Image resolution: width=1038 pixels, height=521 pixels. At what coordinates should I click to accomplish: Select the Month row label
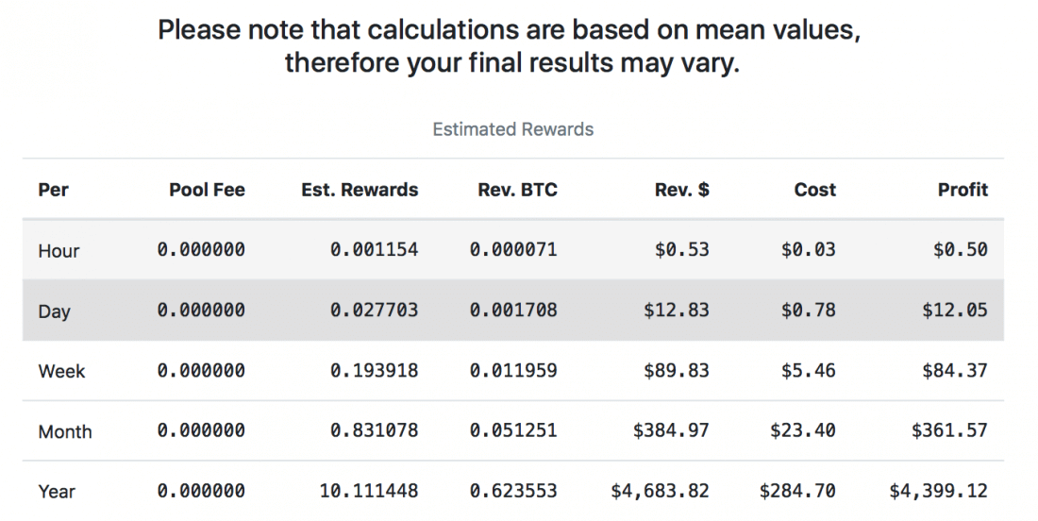[x=65, y=432]
